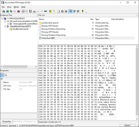Switch to the Properties tab
139x127 pixels.
(x=7, y=121)
